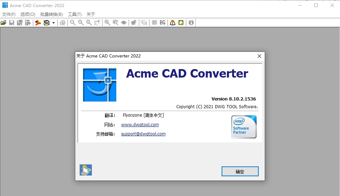Click the support@dwgtool.com email link
Viewport: 340px width, 196px height.
(x=143, y=134)
